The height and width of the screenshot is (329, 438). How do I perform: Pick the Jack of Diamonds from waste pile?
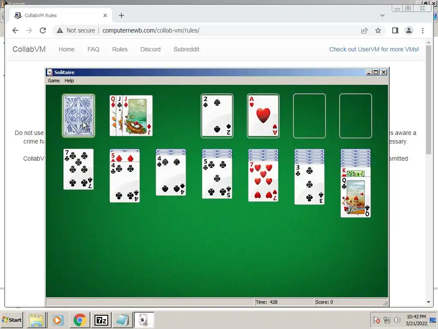pos(138,116)
